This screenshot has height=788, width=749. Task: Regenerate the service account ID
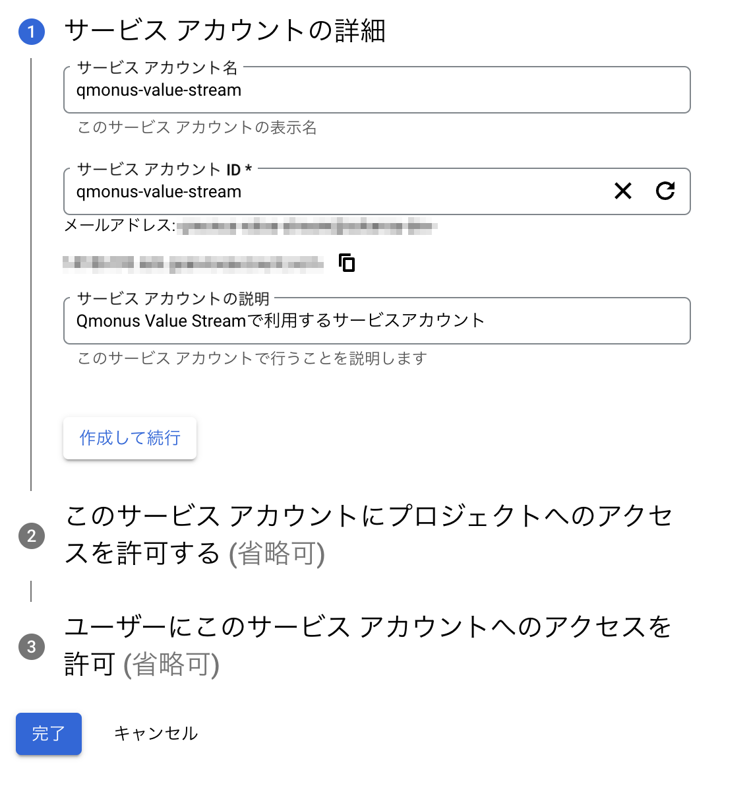(665, 191)
